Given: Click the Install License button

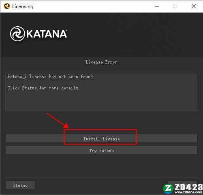Looking at the screenshot, I should click(101, 138).
